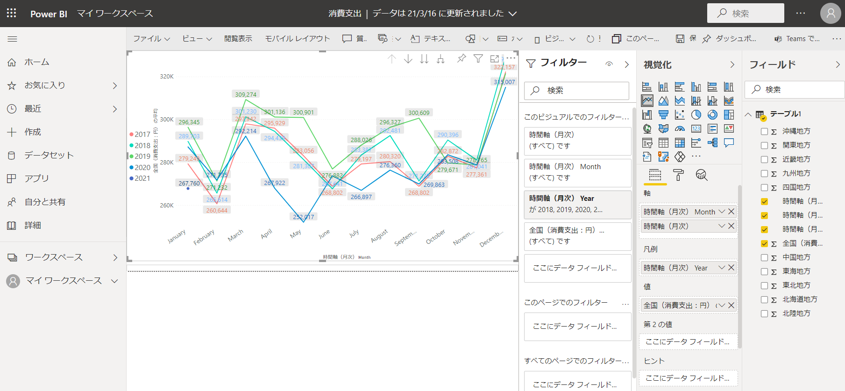This screenshot has height=391, width=845.
Task: Click the フィールド pane 検索 field
Action: coord(795,90)
